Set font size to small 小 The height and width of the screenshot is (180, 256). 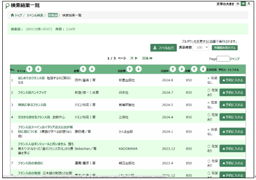pos(238,4)
